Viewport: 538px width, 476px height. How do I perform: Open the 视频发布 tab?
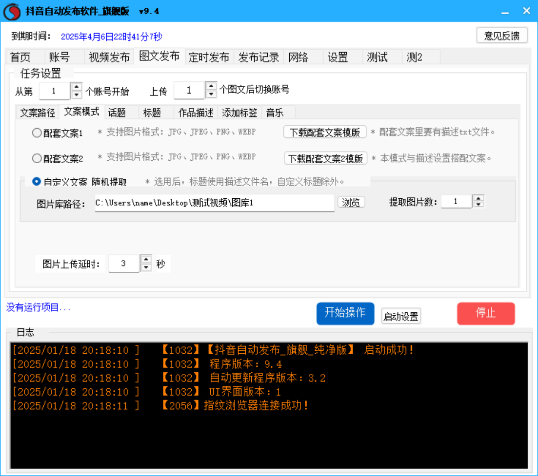pos(109,57)
